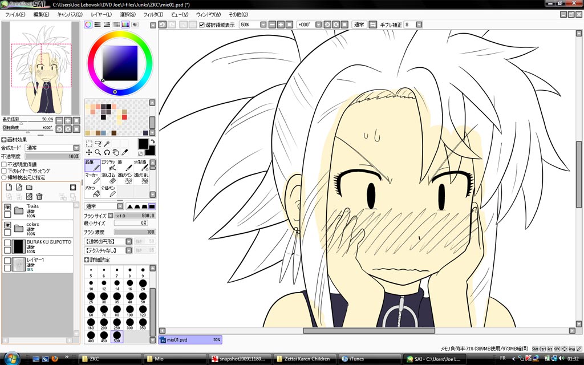Select the Airbrush (エアブラシ) tool
Screen dimensions: 584x365
click(x=109, y=166)
